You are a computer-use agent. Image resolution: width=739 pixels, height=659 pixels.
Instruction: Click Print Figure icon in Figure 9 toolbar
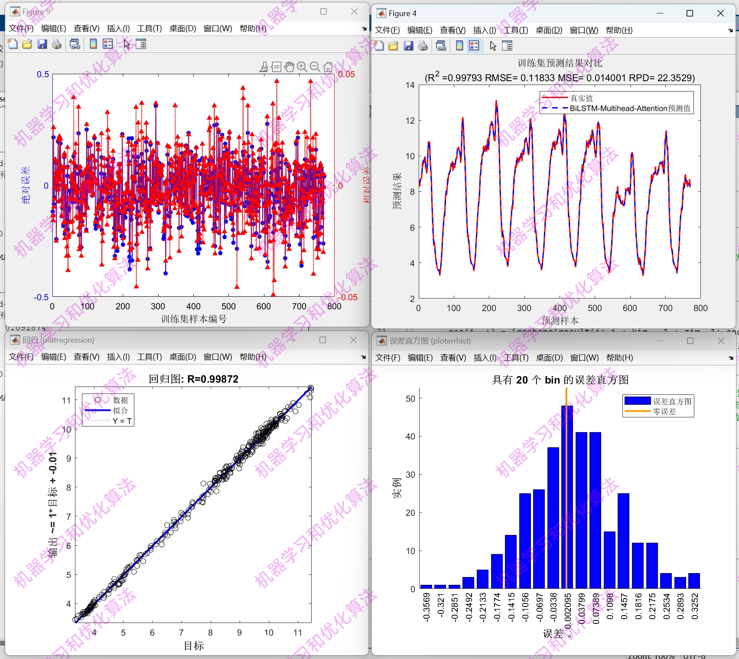coord(57,44)
